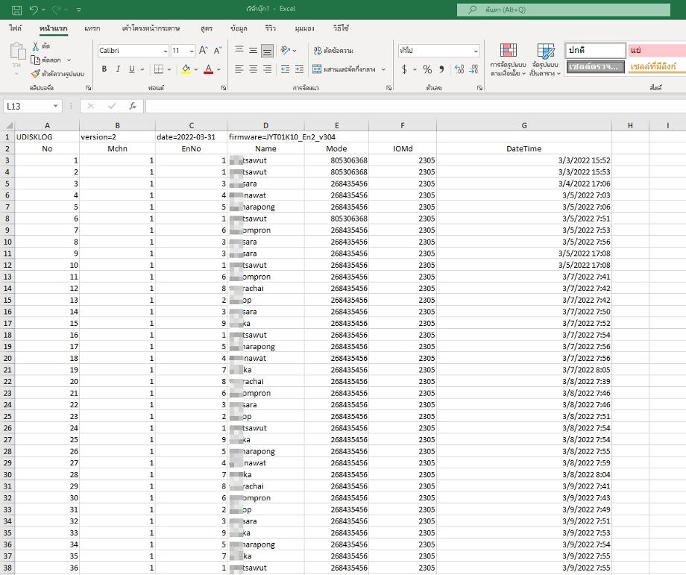
Task: Click the Increase Indent icon
Action: [299, 69]
